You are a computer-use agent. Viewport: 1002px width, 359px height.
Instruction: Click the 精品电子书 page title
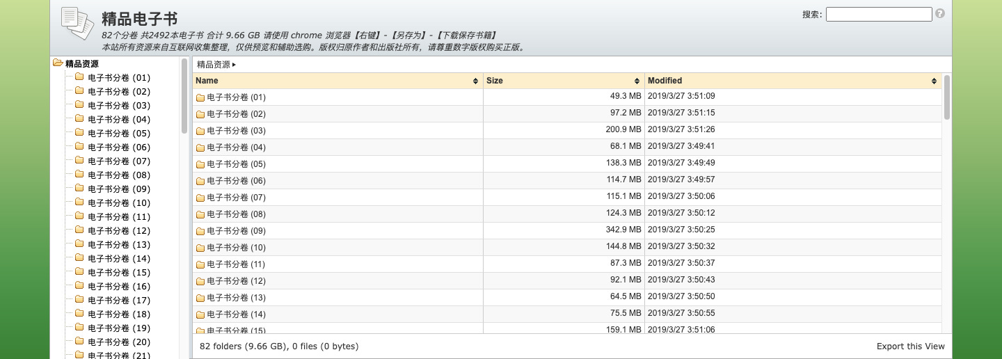coord(140,19)
